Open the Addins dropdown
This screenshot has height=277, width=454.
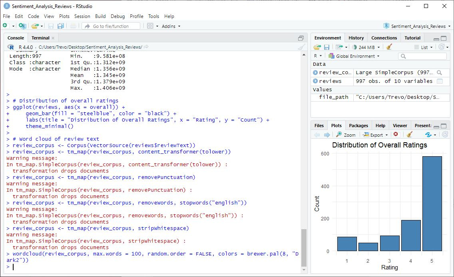171,26
